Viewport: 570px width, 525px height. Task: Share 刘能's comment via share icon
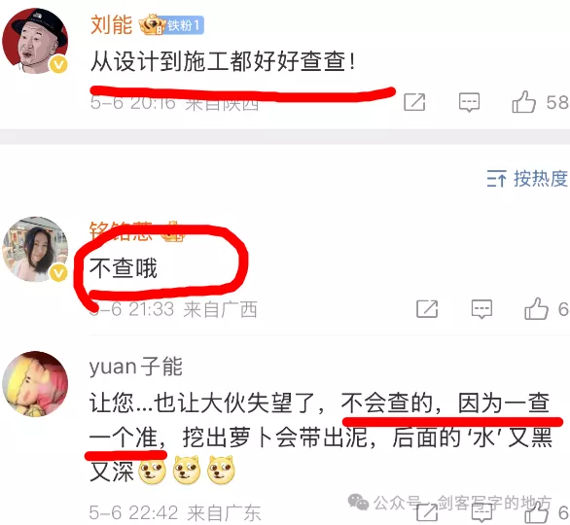(414, 102)
